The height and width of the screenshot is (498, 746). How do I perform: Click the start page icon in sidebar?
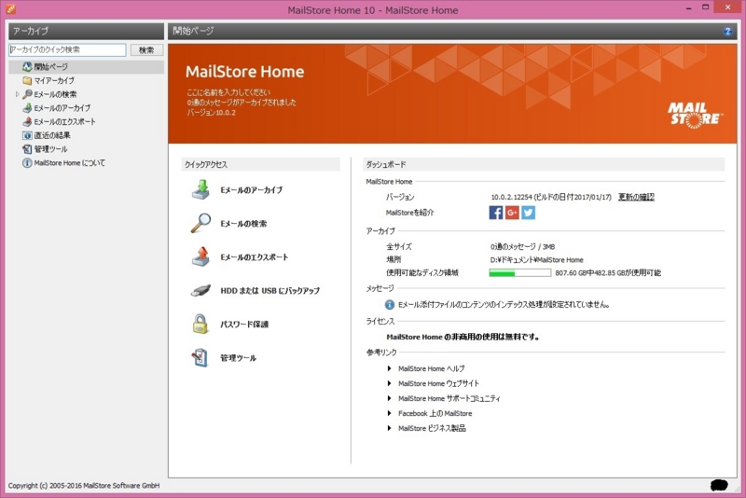click(27, 67)
